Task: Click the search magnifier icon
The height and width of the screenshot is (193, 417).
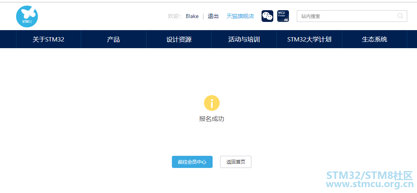Action: pyautogui.click(x=400, y=16)
